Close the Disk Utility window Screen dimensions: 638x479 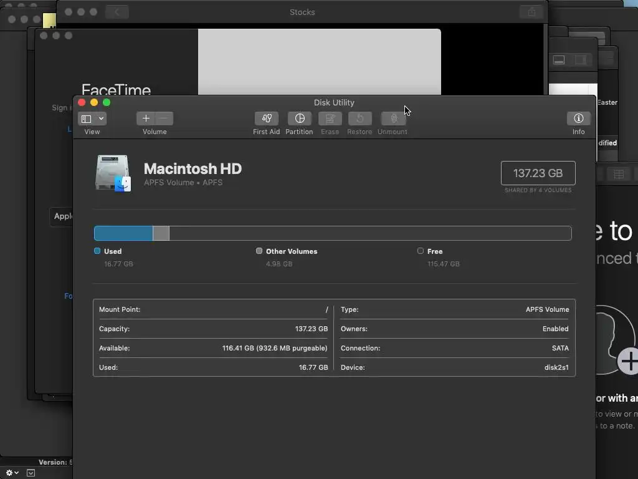(82, 102)
